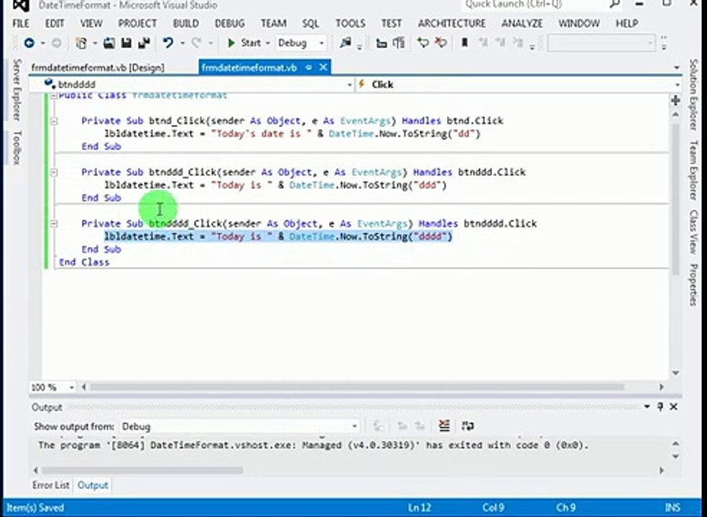Viewport: 707px width, 517px height.
Task: Uncomment the selected lines
Action: (440, 43)
